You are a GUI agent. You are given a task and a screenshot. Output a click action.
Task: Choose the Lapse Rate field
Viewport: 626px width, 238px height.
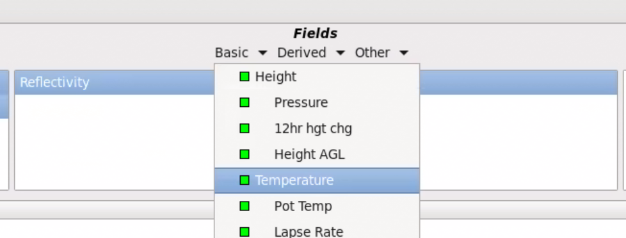317,231
